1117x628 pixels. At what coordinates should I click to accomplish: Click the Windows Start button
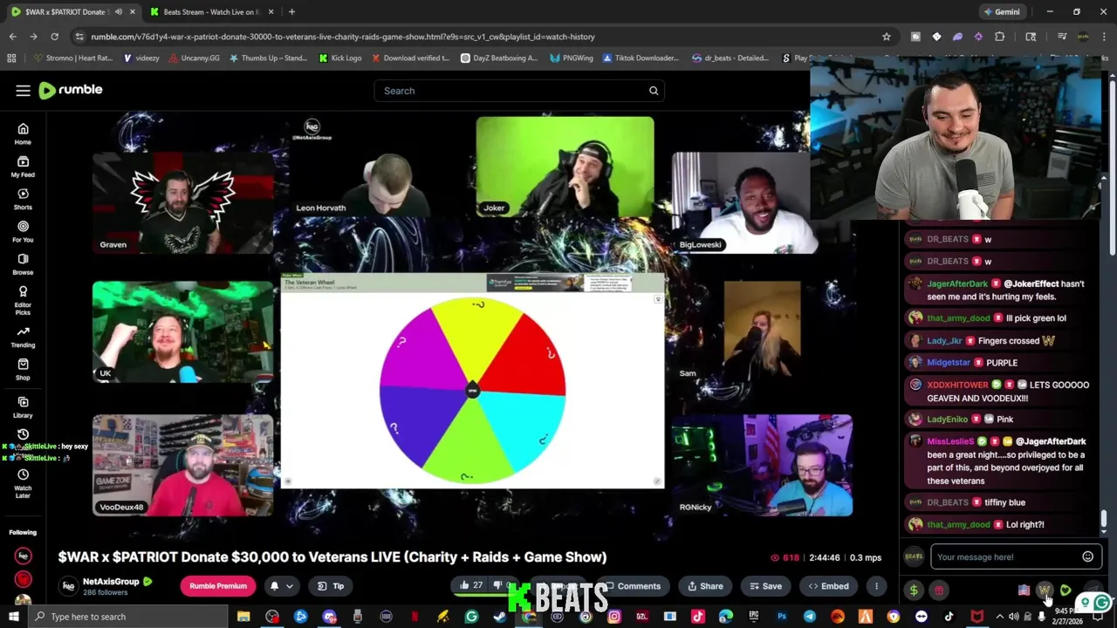tap(13, 617)
